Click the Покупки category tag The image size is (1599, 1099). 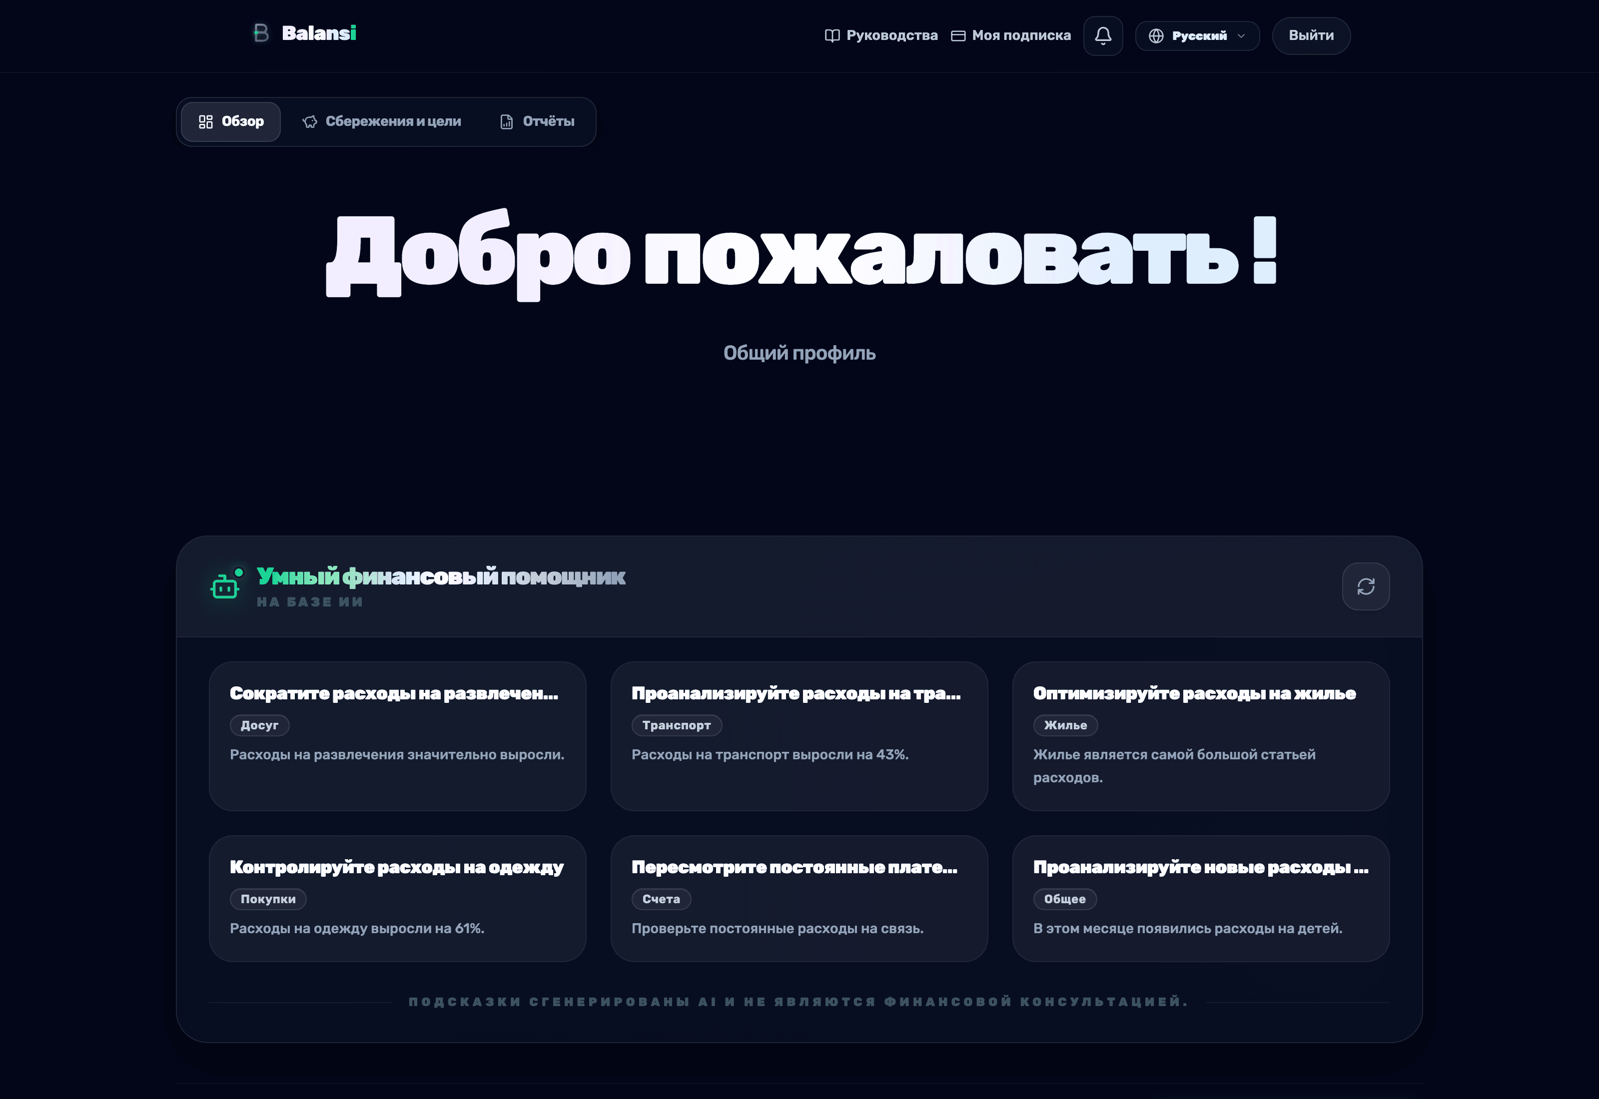[x=268, y=899]
